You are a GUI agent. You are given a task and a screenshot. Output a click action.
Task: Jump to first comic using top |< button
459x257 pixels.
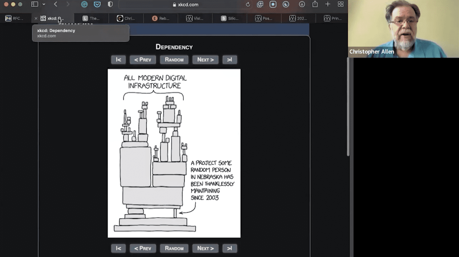coord(118,60)
